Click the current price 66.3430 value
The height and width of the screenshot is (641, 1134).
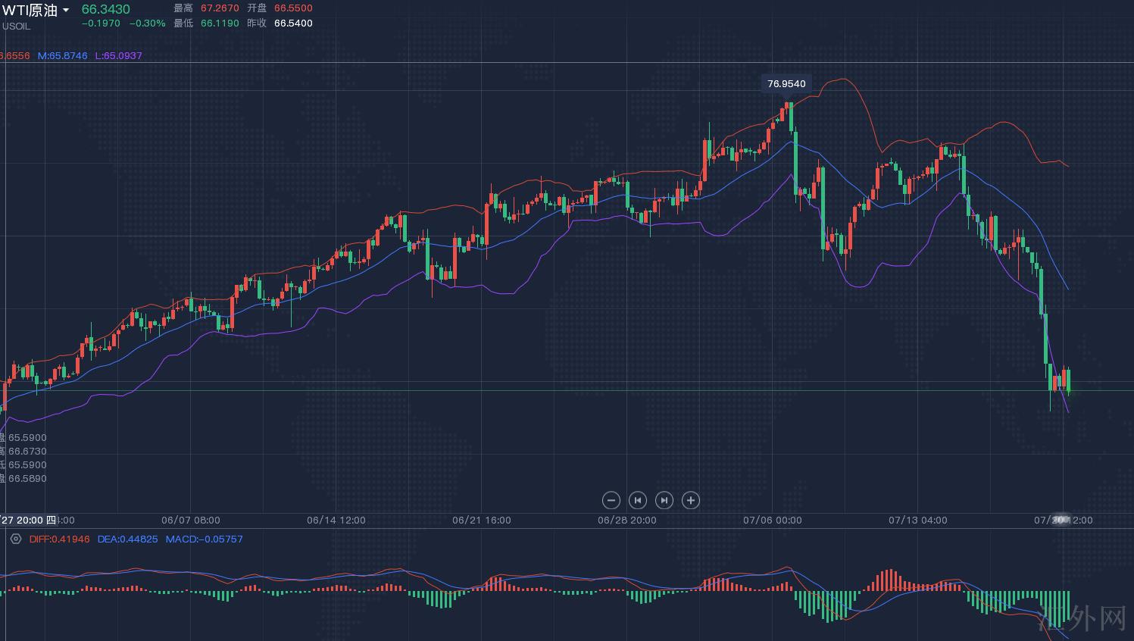coord(105,9)
